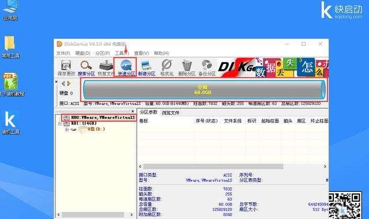Launch 快速分区 quick partition
The image size is (369, 219).
pyautogui.click(x=126, y=67)
